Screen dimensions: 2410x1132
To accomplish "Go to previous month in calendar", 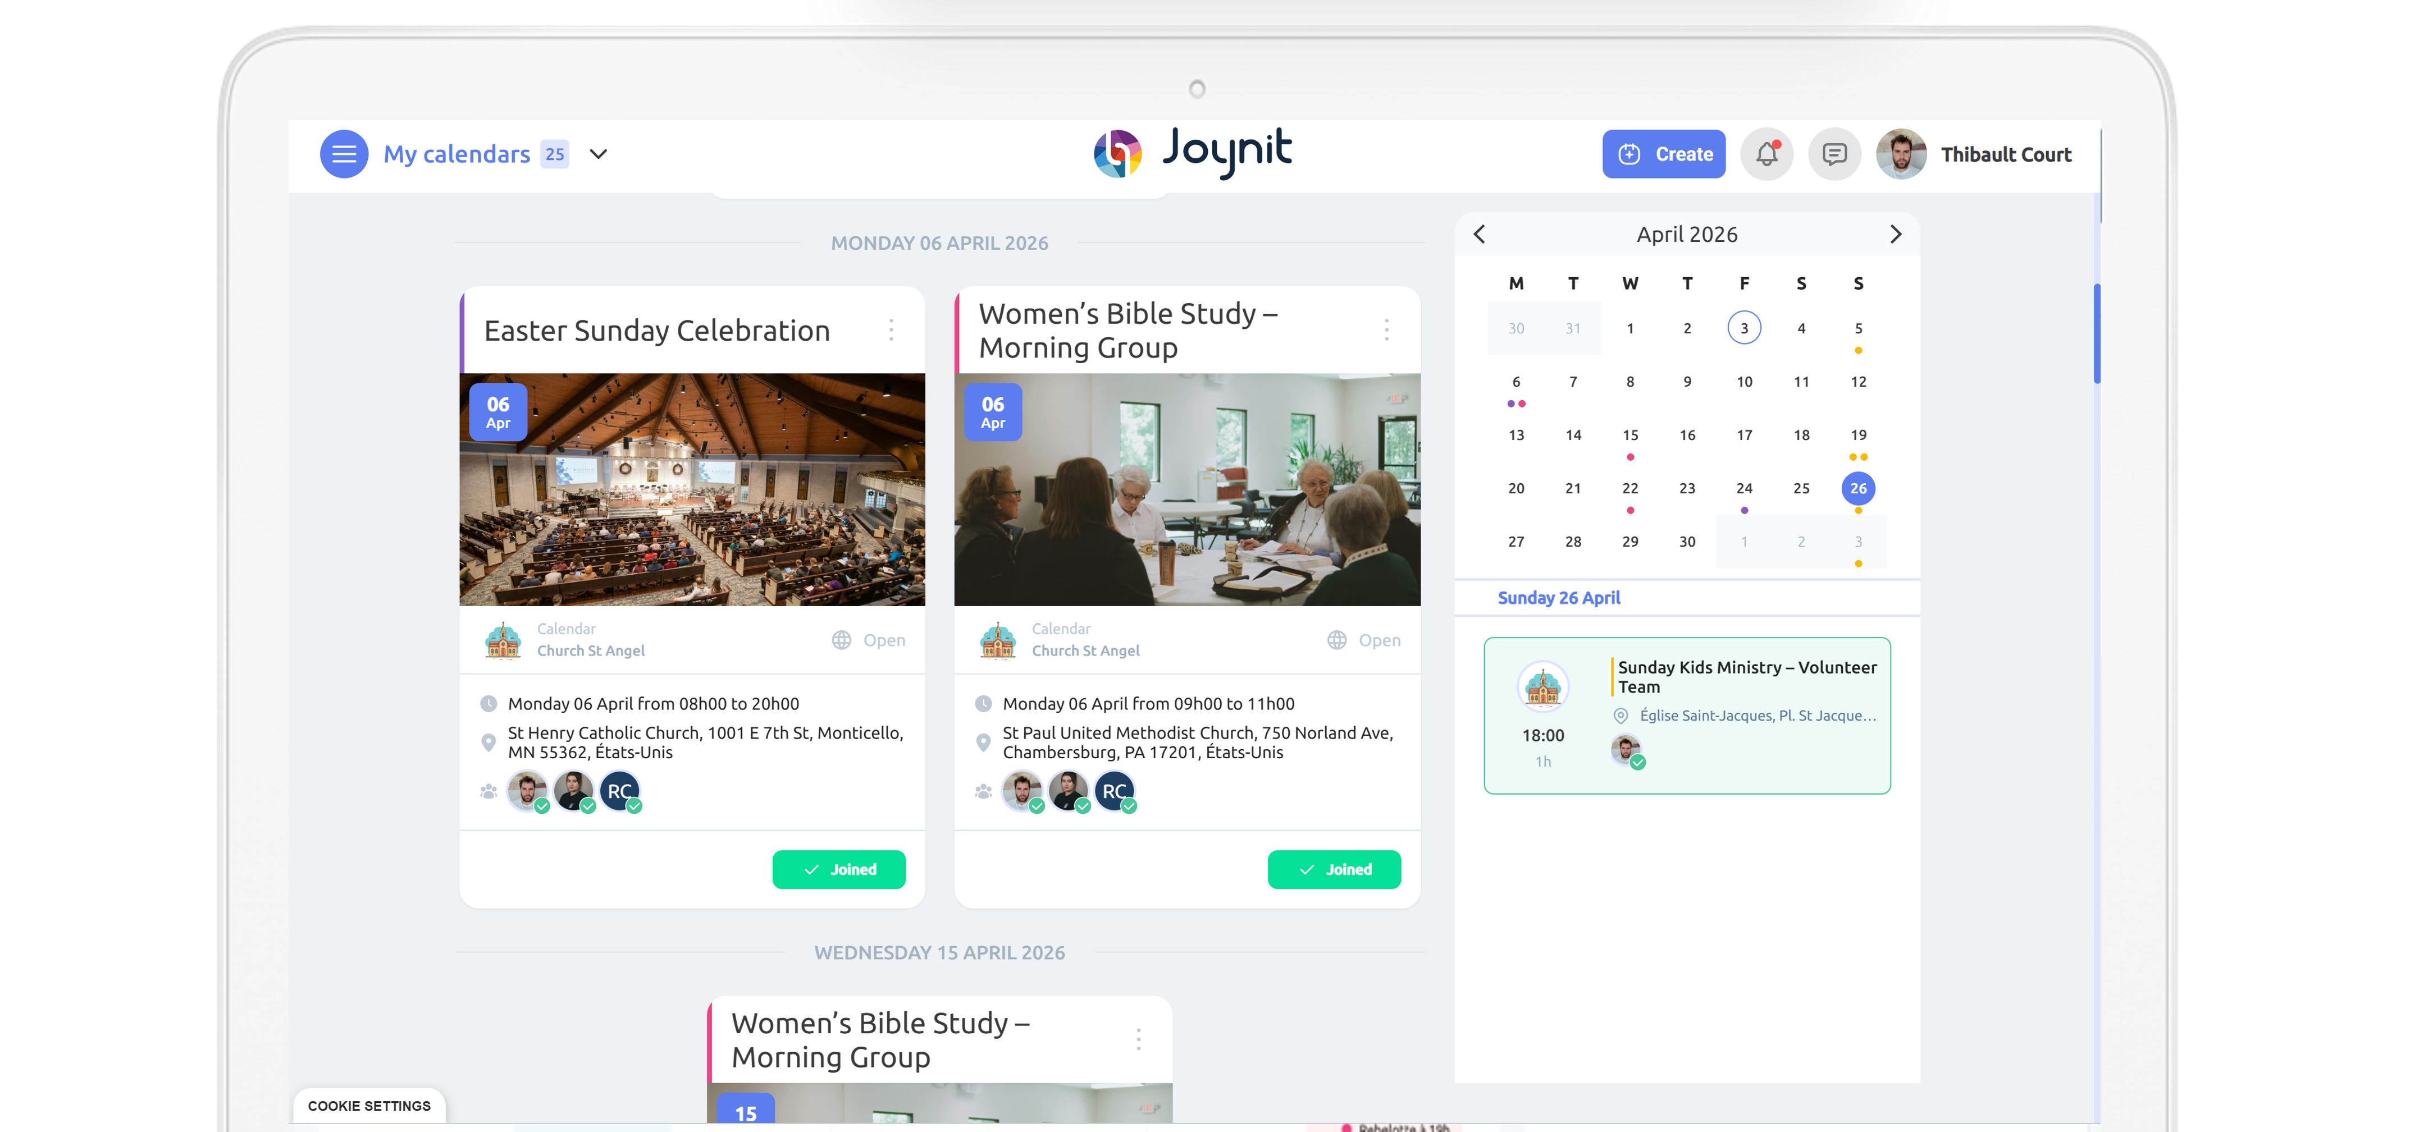I will pyautogui.click(x=1479, y=233).
